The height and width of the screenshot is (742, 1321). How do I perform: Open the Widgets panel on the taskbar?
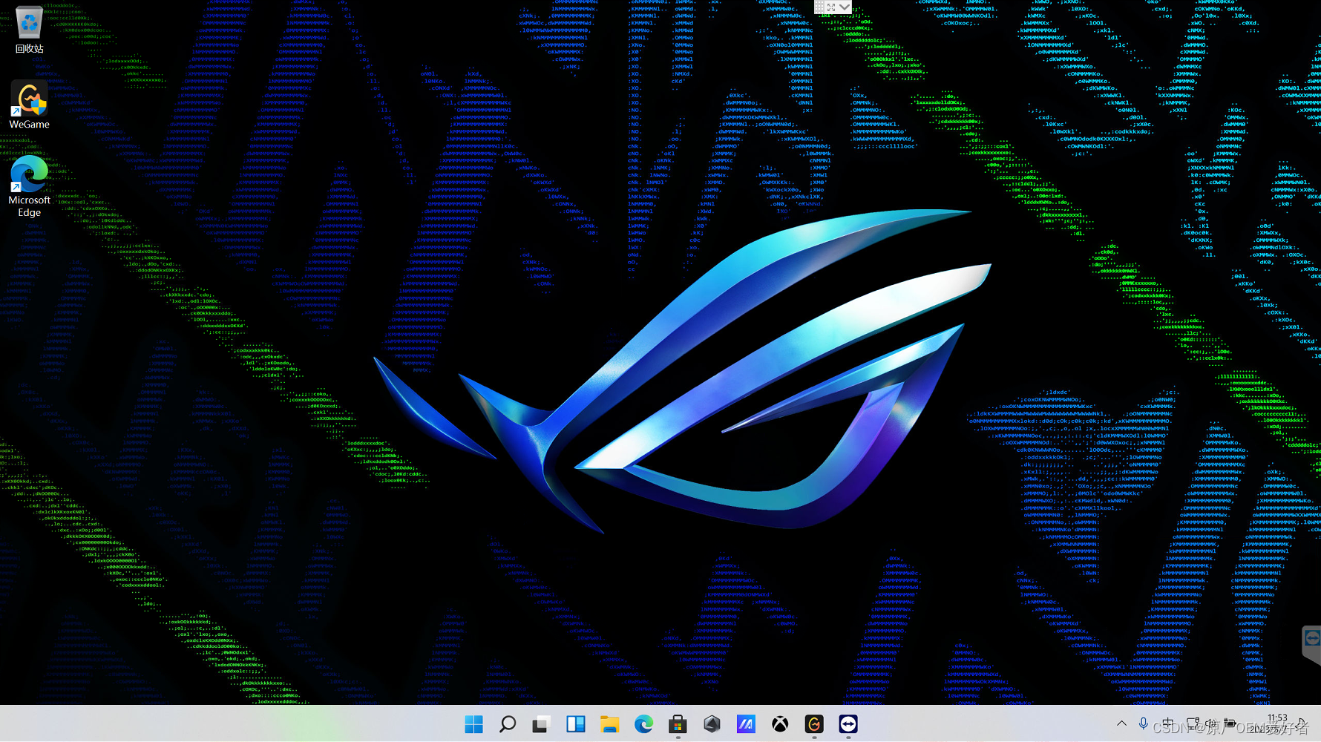pos(575,724)
